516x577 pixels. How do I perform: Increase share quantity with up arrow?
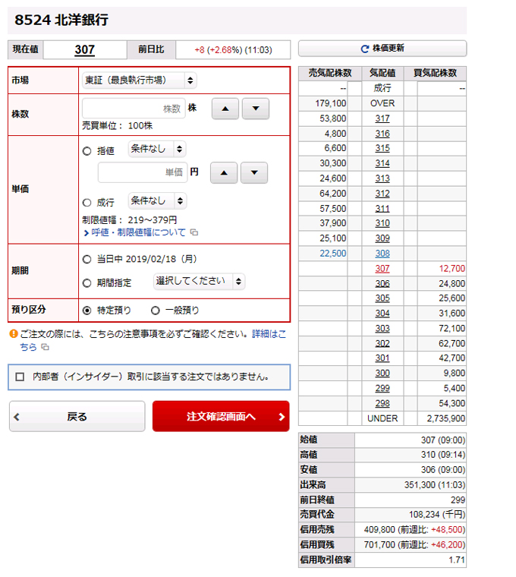225,109
